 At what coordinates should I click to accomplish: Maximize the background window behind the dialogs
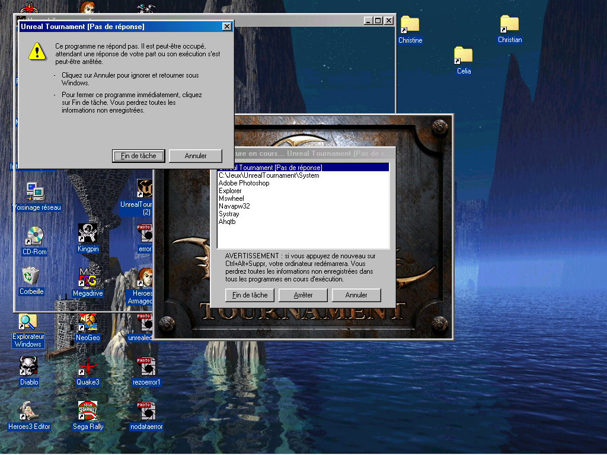tap(378, 21)
